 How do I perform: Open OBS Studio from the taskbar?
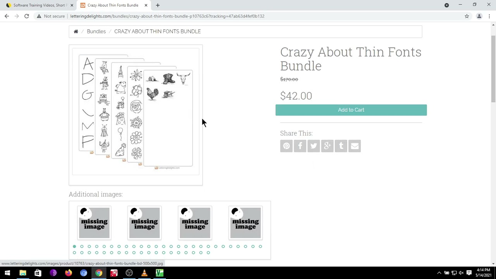(129, 273)
